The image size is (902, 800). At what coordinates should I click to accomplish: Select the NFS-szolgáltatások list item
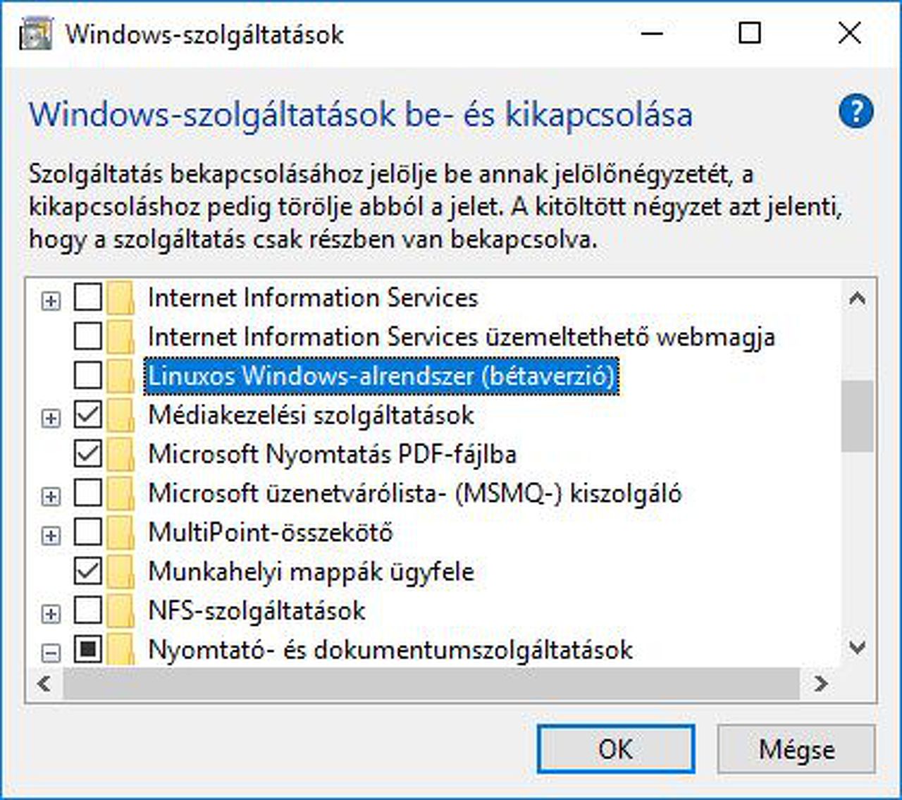pyautogui.click(x=257, y=611)
